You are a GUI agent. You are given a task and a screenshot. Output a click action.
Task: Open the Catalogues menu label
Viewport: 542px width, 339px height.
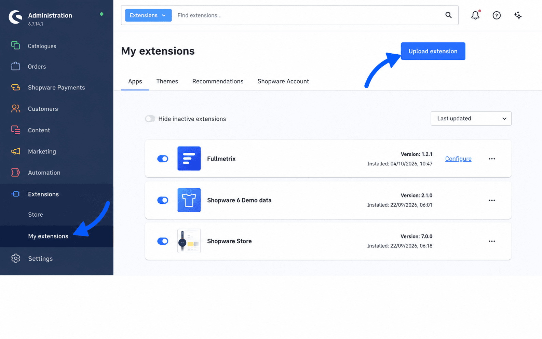pyautogui.click(x=42, y=46)
